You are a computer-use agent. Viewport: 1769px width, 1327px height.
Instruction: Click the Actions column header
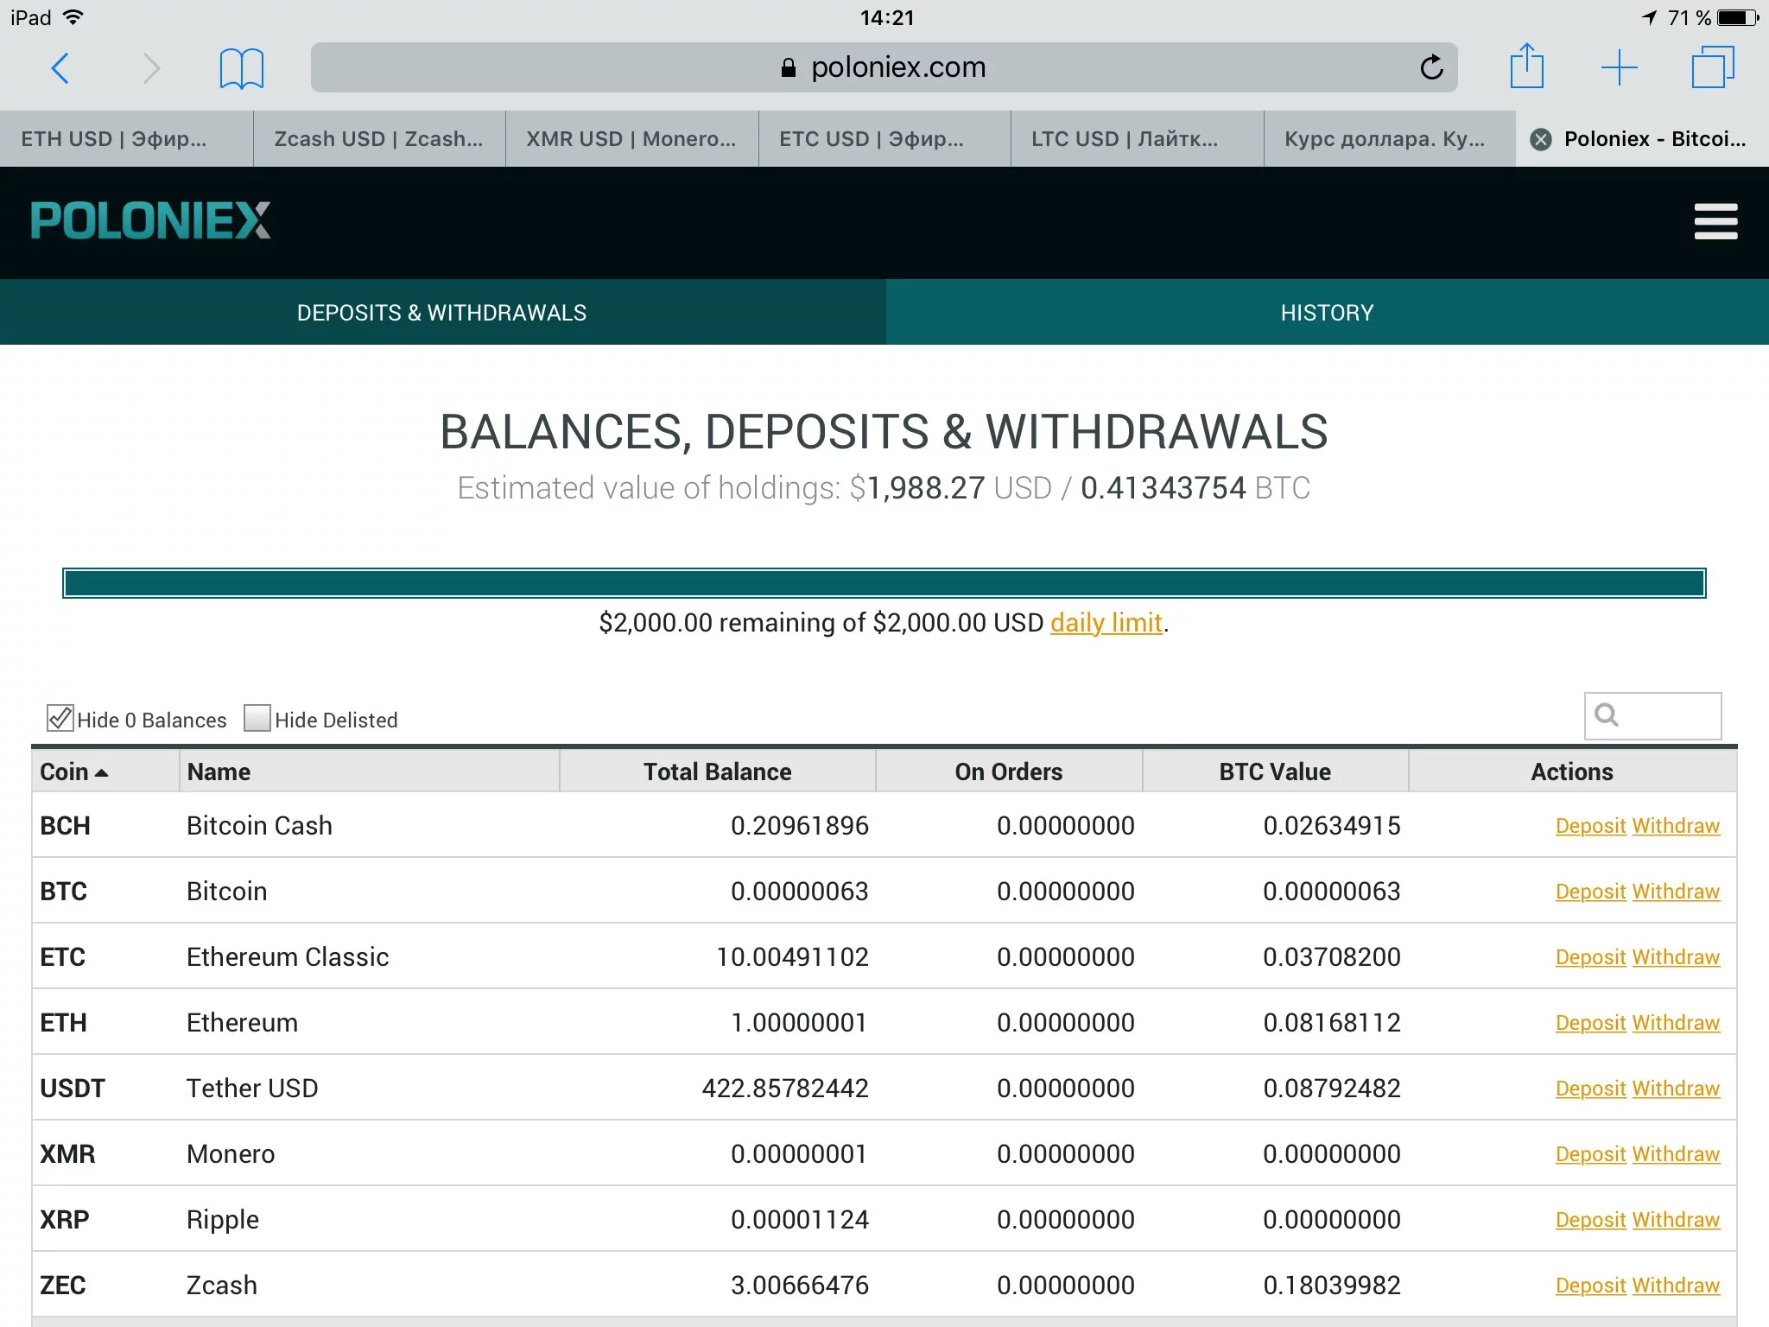1572,771
